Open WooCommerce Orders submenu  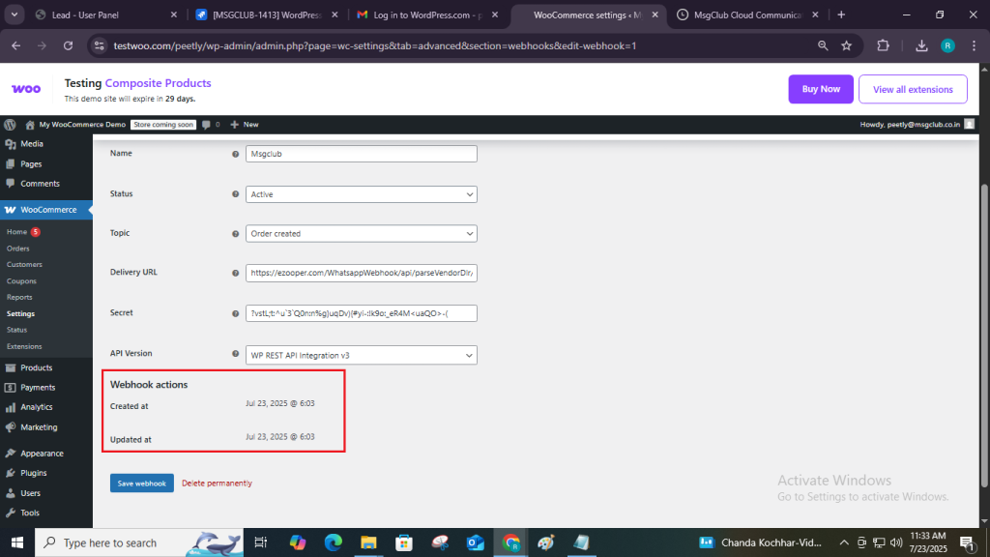point(17,249)
